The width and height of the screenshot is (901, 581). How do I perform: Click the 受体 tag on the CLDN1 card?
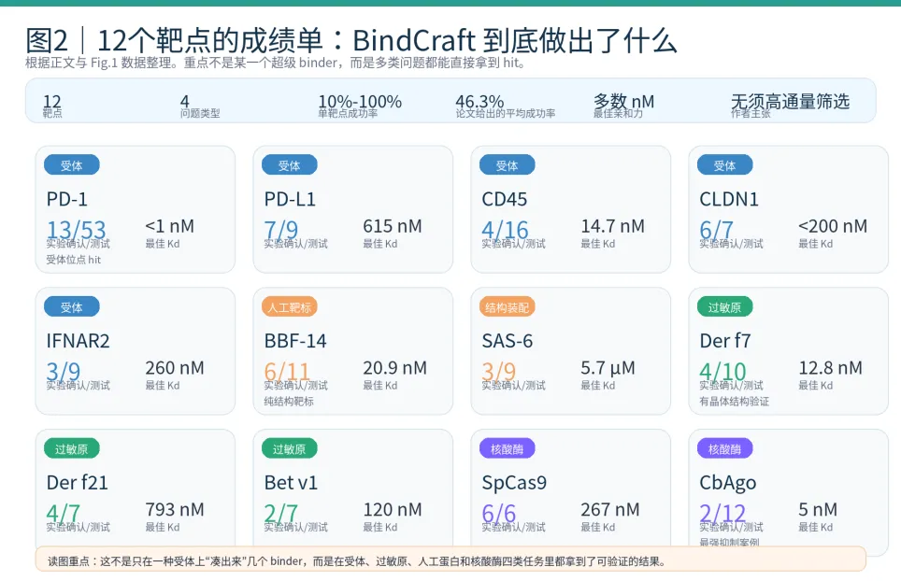[x=725, y=165]
